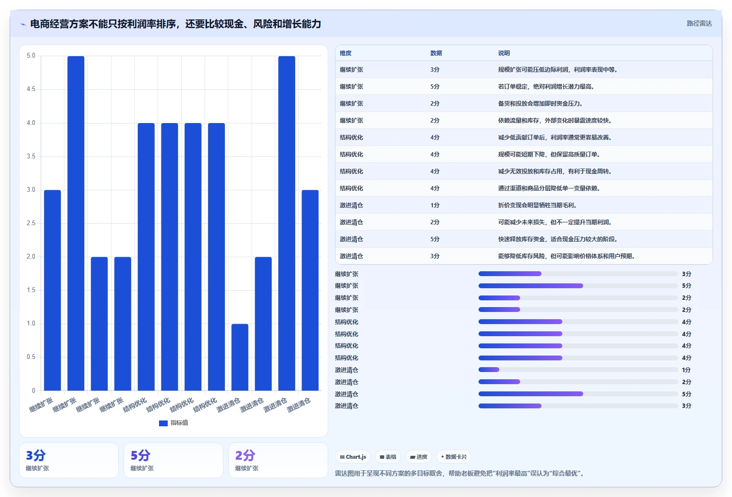Click the 4.5 y-axis label

click(x=31, y=89)
